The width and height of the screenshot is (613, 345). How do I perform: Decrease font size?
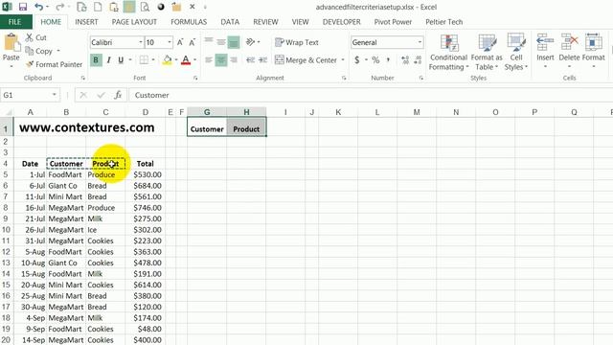coord(192,42)
